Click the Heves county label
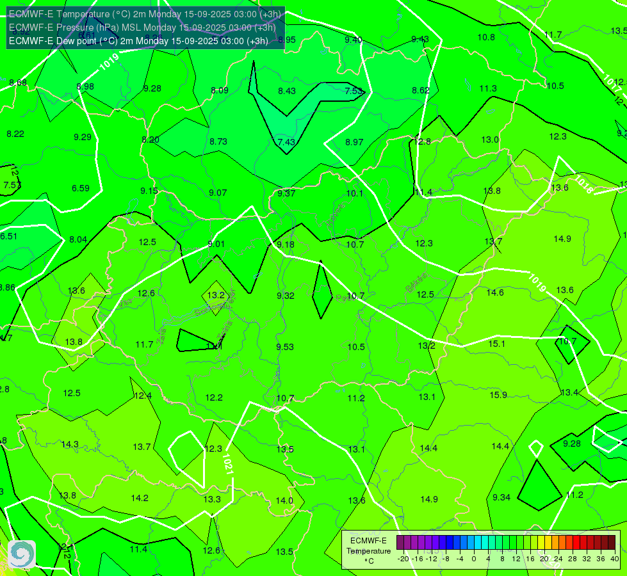This screenshot has height=576, width=627. pyautogui.click(x=335, y=215)
